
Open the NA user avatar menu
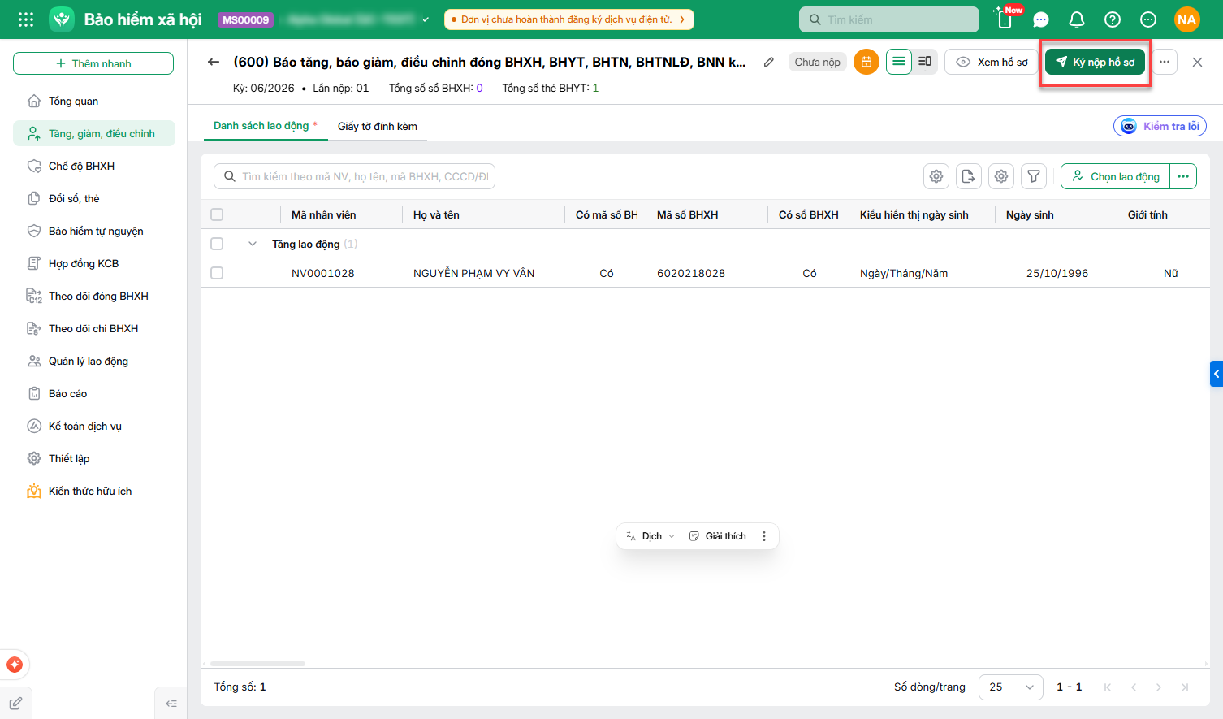coord(1187,19)
